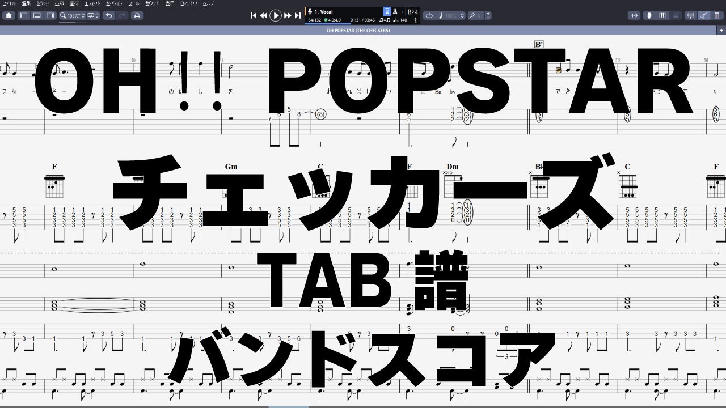Open the ヘルプ menu
This screenshot has width=726, height=408.
coord(209,3)
